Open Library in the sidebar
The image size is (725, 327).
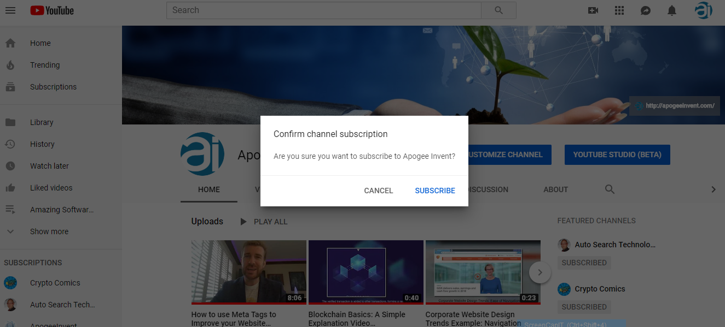[42, 122]
